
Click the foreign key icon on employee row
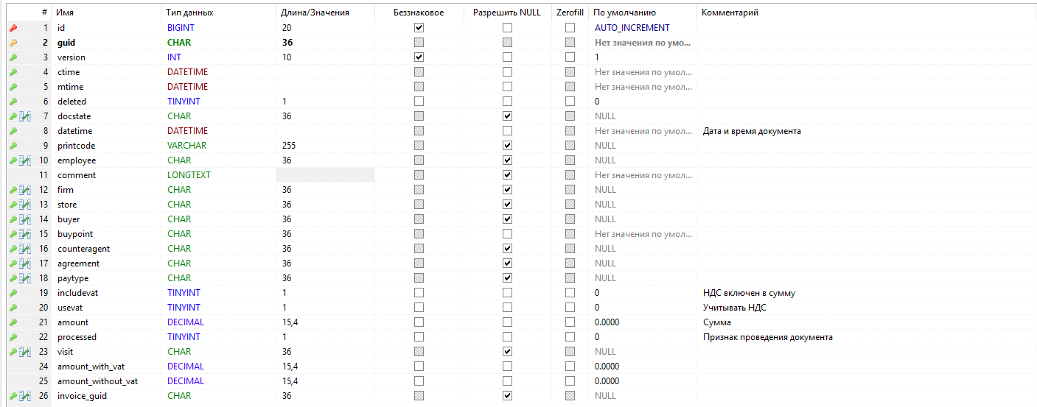(24, 160)
